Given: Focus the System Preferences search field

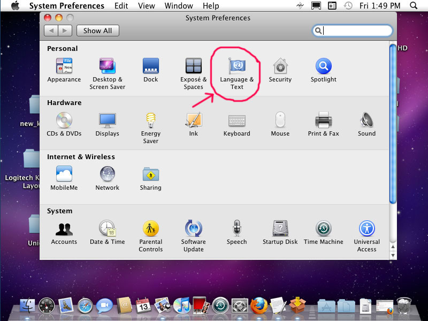Looking at the screenshot, I should click(x=353, y=31).
